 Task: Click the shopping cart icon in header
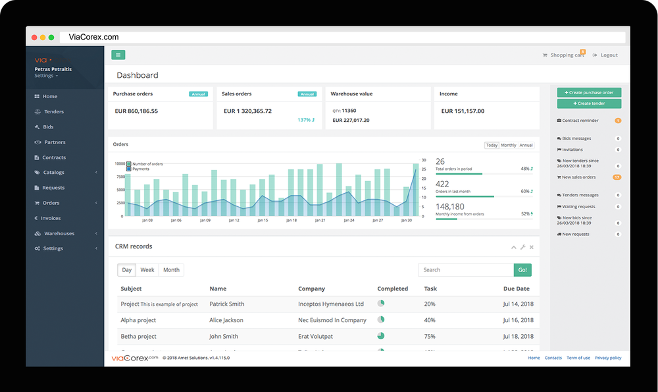tap(545, 55)
